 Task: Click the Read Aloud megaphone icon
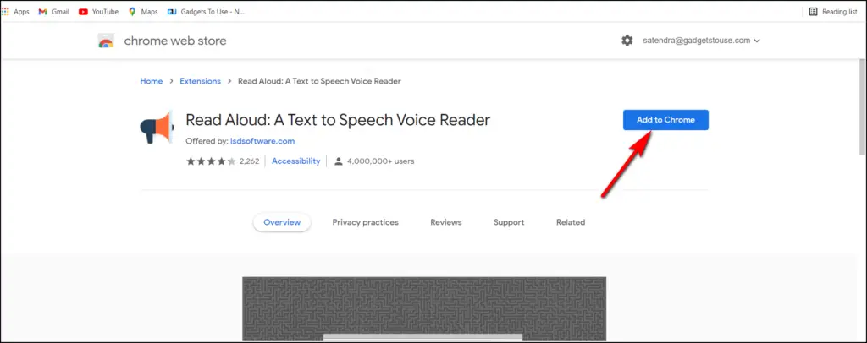point(157,127)
